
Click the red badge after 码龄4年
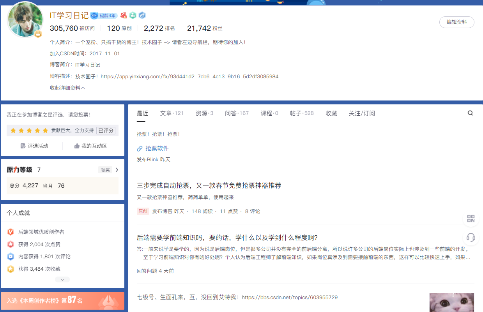click(x=124, y=16)
